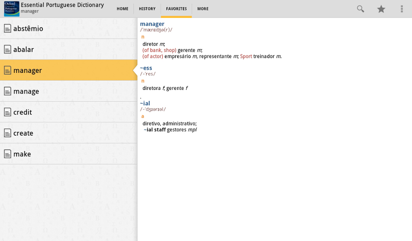The height and width of the screenshot is (241, 412).
Task: Open the More tab
Action: (x=203, y=9)
